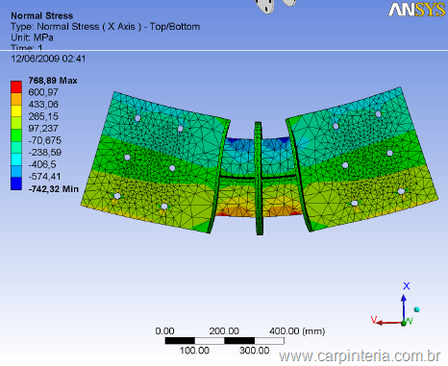Click the '-574,41' legend value

[x=44, y=177]
